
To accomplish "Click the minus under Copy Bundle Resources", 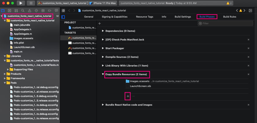I will coord(133,96).
